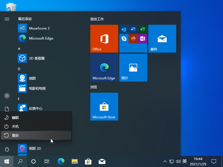Open File Explorer from the taskbar

tap(74, 161)
